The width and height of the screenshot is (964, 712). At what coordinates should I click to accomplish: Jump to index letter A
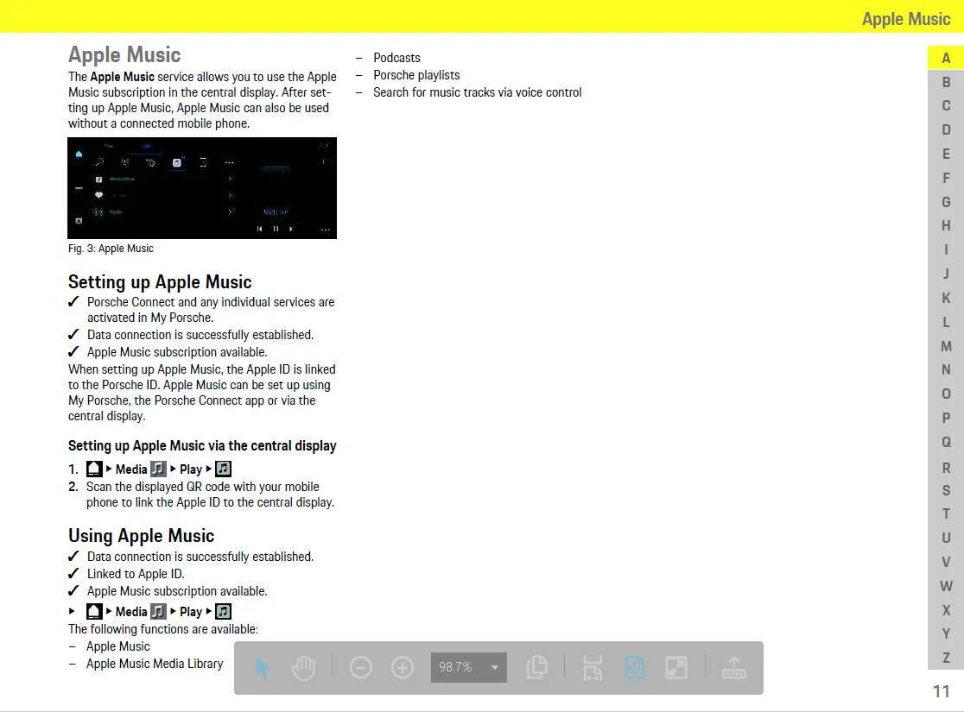tap(946, 59)
